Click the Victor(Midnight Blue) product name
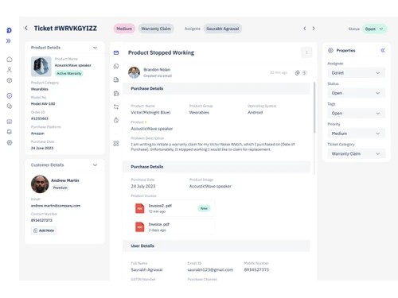 pos(150,112)
